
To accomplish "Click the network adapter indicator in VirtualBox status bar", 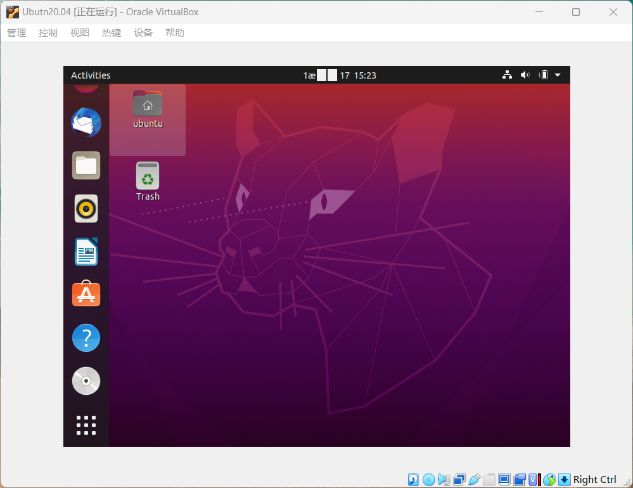I will [x=459, y=480].
